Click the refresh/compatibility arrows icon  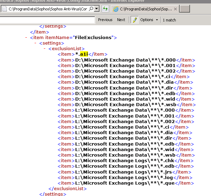point(105,9)
